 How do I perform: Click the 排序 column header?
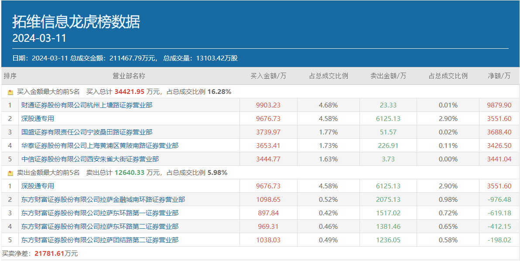10,76
